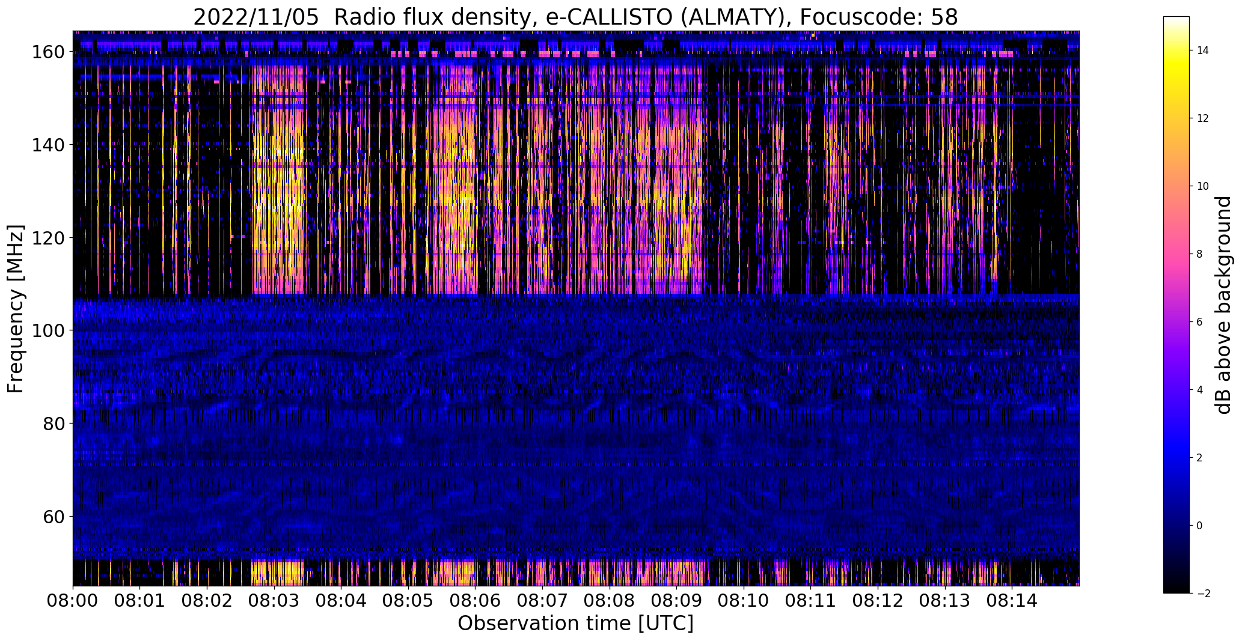Viewport: 1242px width, 641px height.
Task: Click the 08:14 time tick label
Action: click(x=1012, y=600)
